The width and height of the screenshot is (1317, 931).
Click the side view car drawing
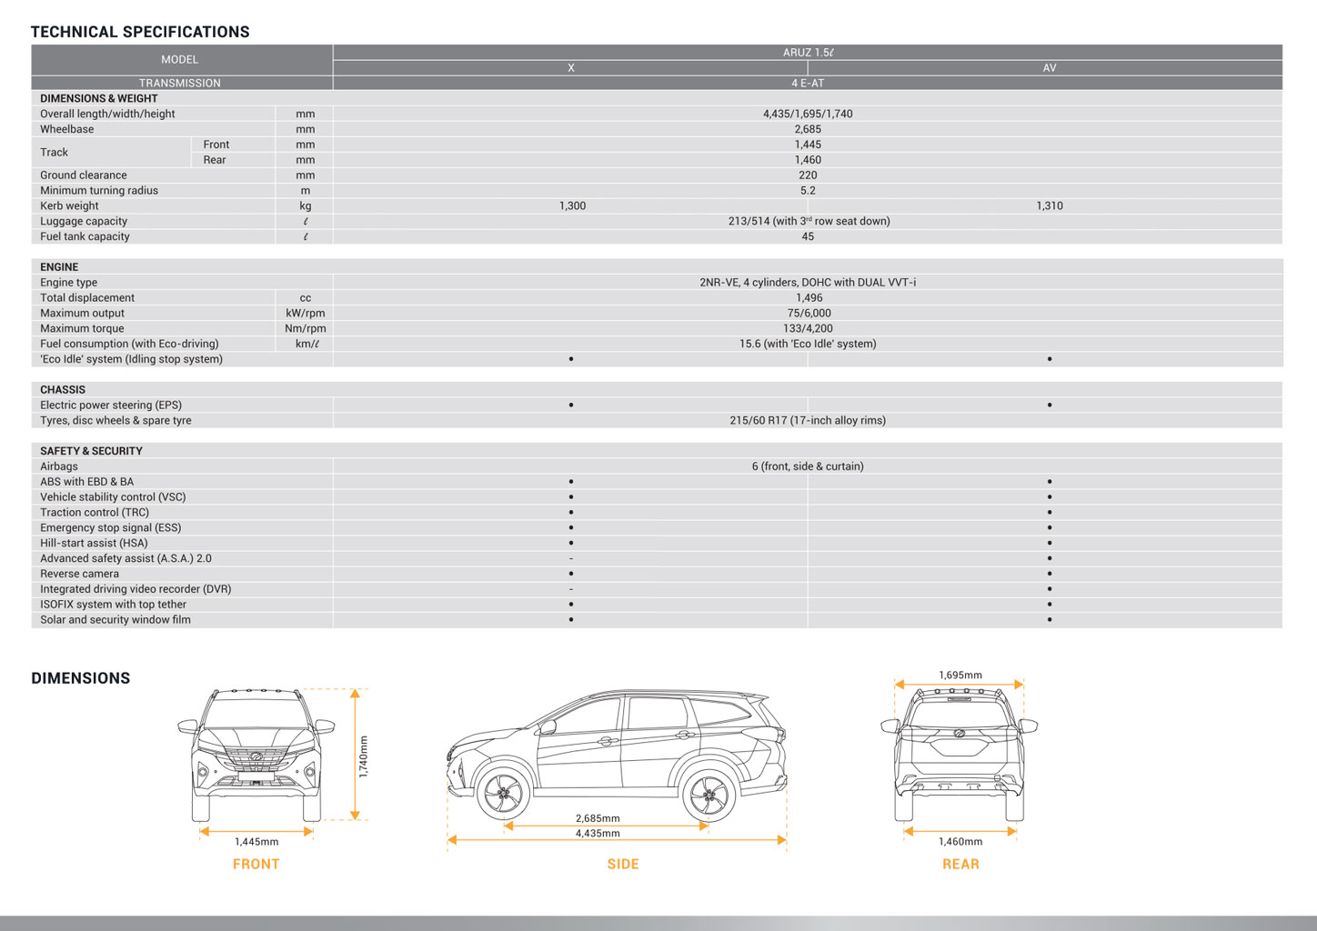click(x=617, y=756)
